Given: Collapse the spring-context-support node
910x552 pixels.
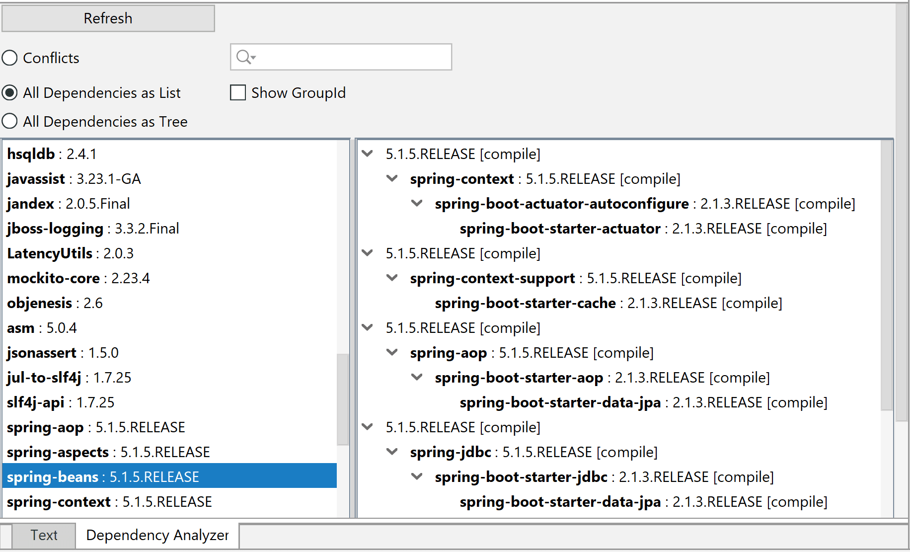Looking at the screenshot, I should [392, 278].
